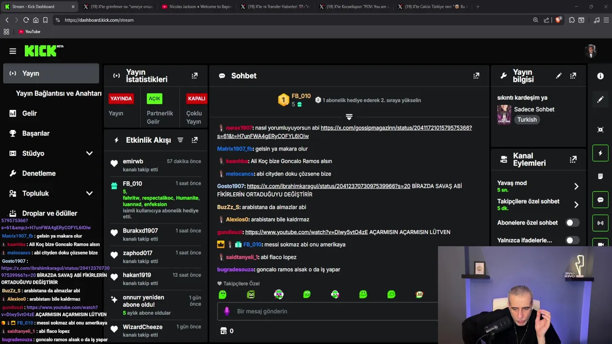Click the Turkish language tag
The height and width of the screenshot is (344, 612).
tap(527, 120)
